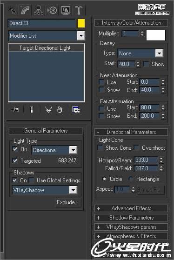This screenshot has height=260, width=174.
Task: Open the Create panel tab
Action: pos(13,10)
